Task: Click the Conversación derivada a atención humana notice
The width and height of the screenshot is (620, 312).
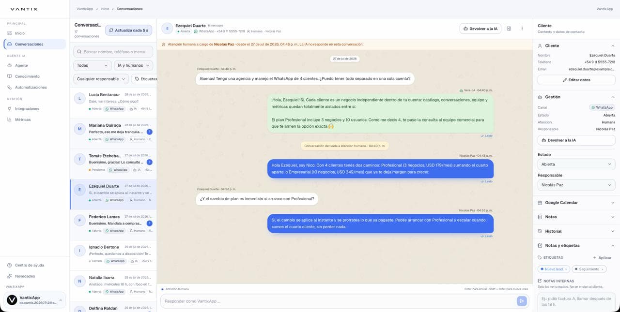Action: pyautogui.click(x=344, y=146)
